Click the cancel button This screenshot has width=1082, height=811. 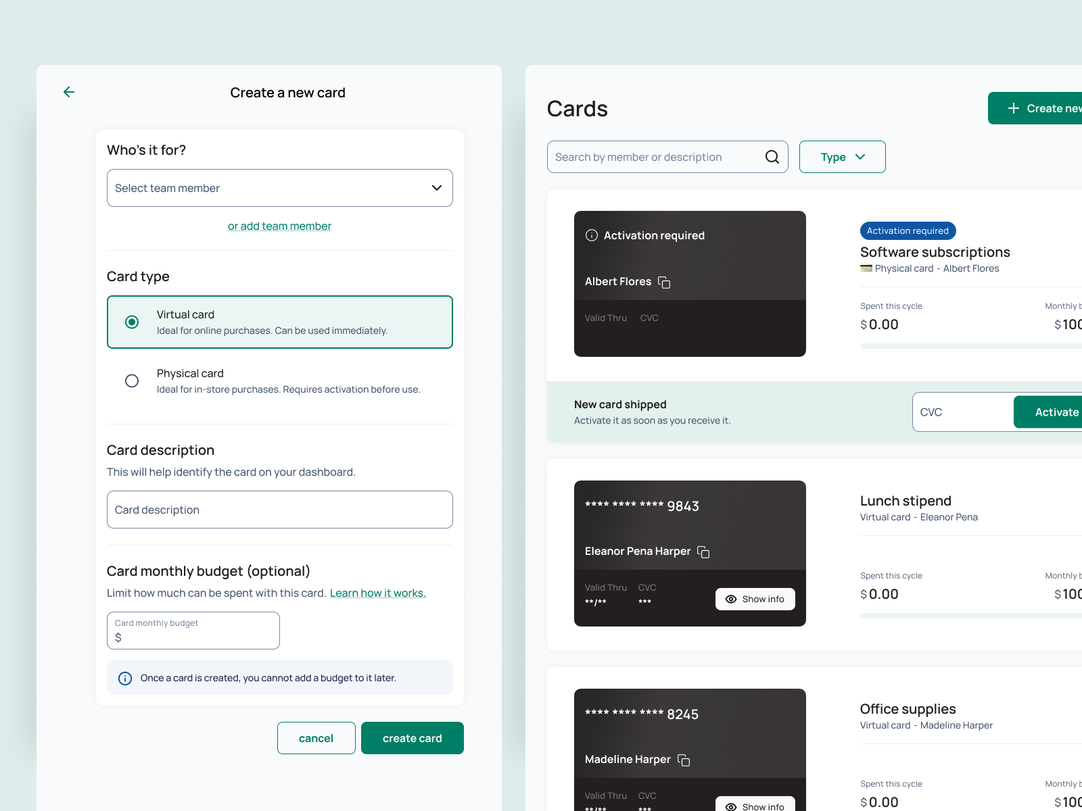tap(316, 738)
